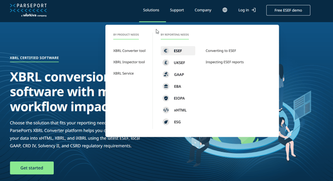Click the gavel icon beside GAAP

pos(166,74)
